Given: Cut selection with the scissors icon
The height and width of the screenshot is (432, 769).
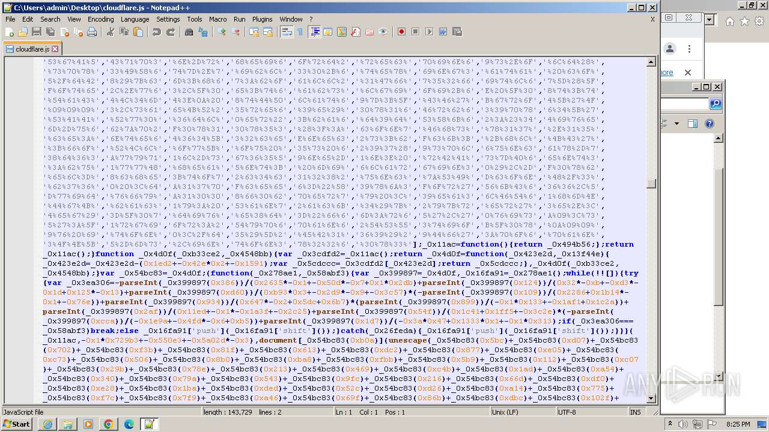Looking at the screenshot, I should (x=110, y=32).
